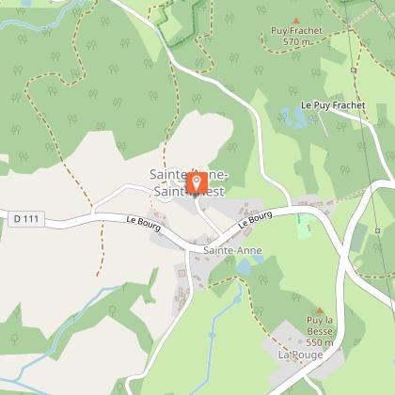Click the Puy la Besse peak triangle

pos(320,310)
